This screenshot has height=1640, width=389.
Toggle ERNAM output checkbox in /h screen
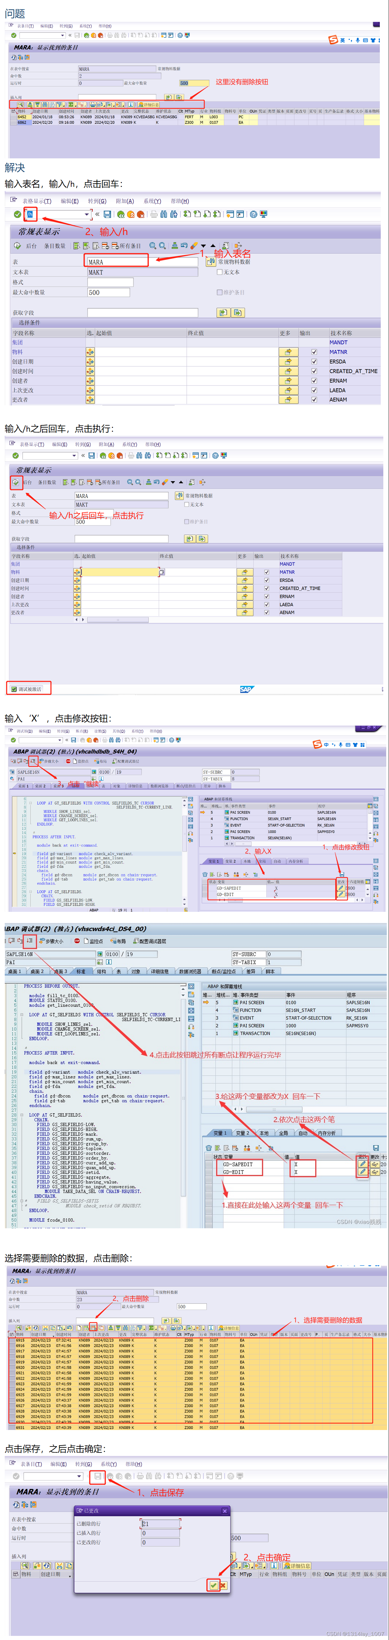[314, 381]
